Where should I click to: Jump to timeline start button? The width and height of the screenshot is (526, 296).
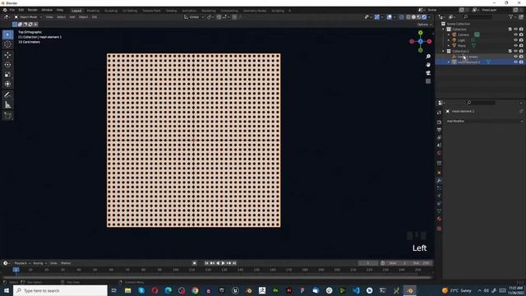(206, 263)
